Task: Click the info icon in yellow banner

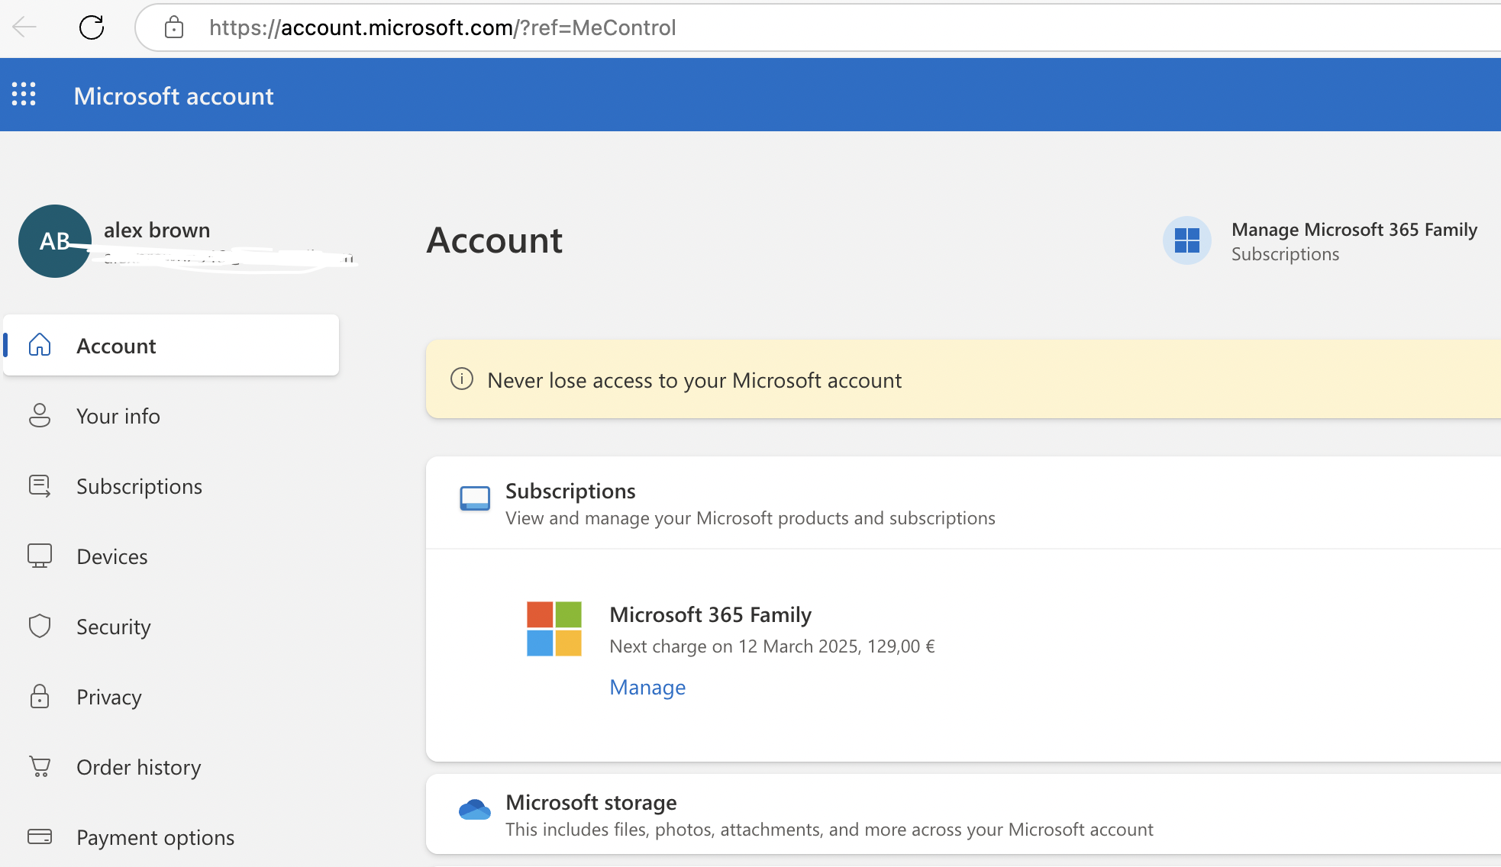Action: [x=462, y=379]
